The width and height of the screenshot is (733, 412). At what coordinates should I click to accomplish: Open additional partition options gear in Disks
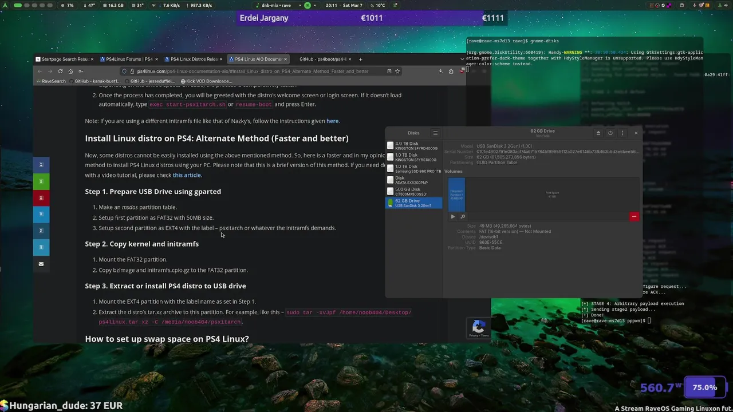pyautogui.click(x=463, y=216)
